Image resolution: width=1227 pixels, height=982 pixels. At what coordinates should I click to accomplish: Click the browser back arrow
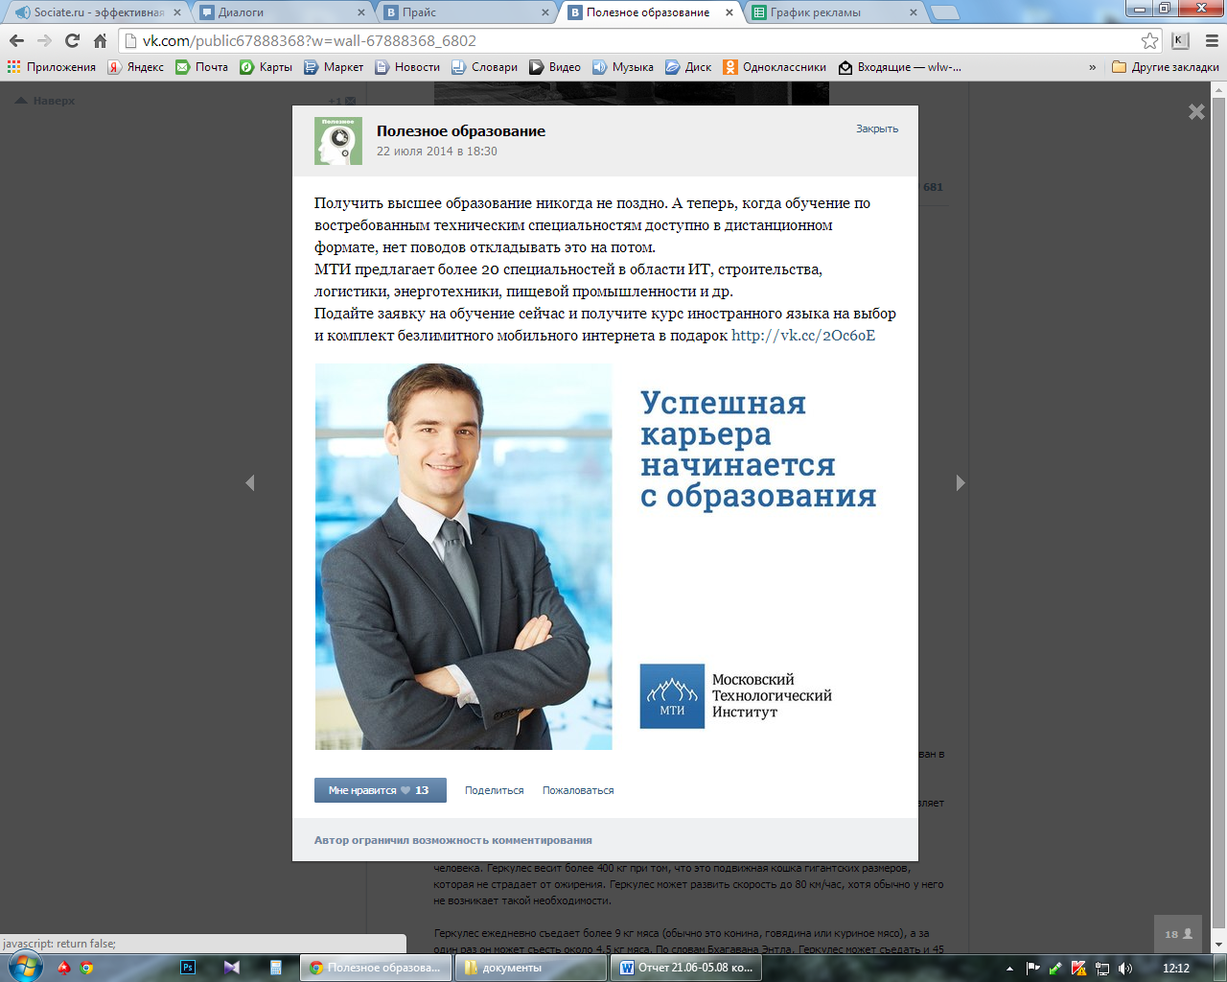click(x=16, y=40)
